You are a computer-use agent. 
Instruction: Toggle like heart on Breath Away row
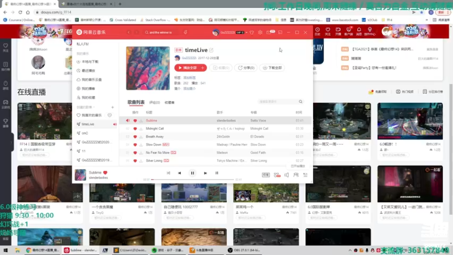135,137
